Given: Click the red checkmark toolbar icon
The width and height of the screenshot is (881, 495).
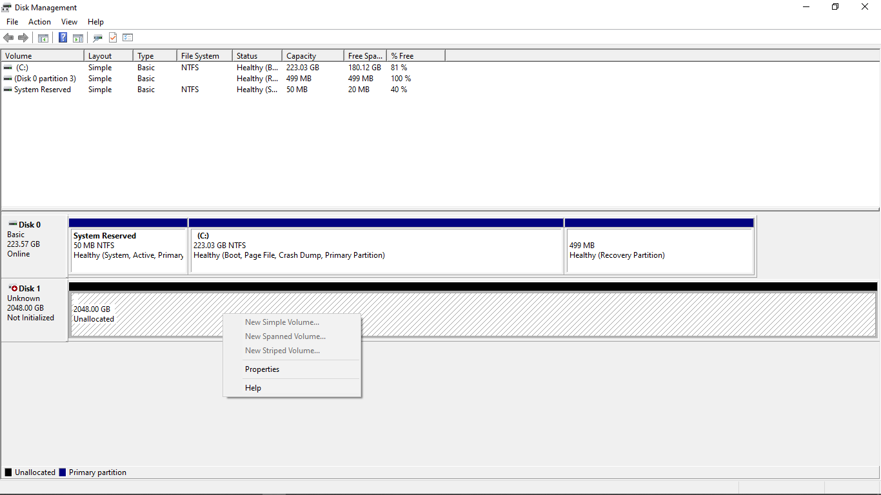Looking at the screenshot, I should point(112,37).
